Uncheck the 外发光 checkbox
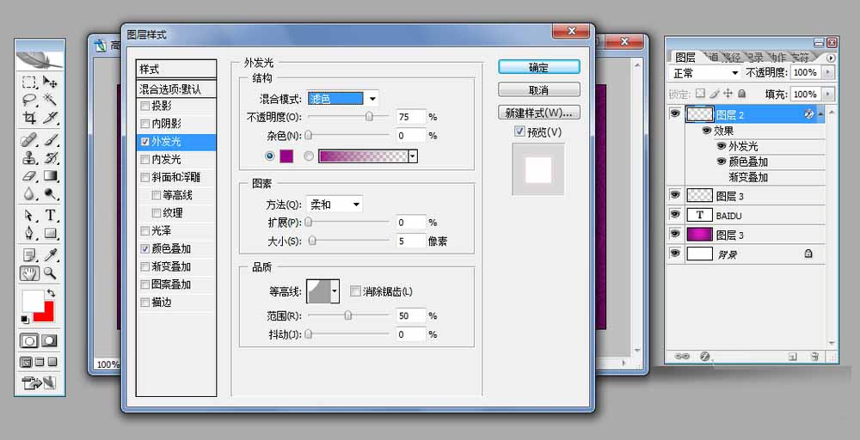Image resolution: width=860 pixels, height=440 pixels. pyautogui.click(x=144, y=142)
